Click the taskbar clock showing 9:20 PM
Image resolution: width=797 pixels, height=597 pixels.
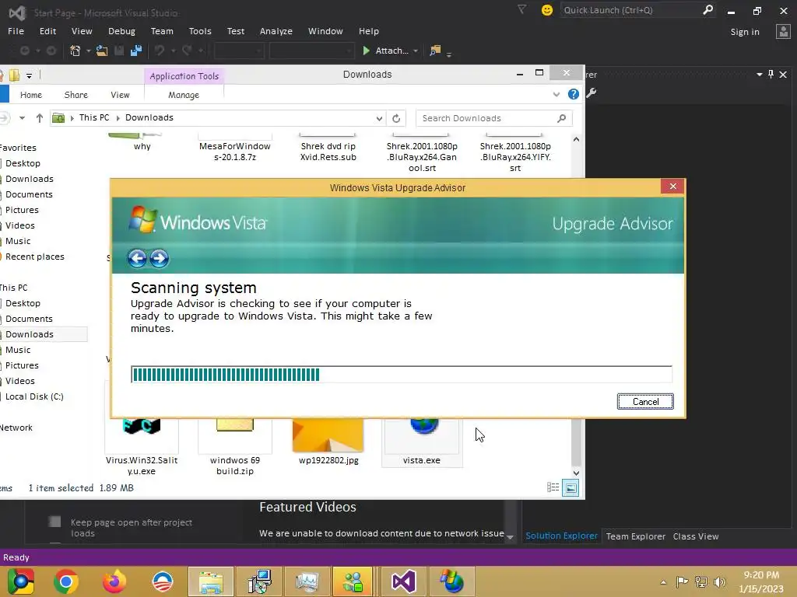click(x=761, y=581)
